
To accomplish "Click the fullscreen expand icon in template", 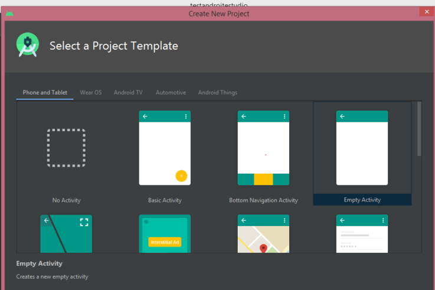I will [84, 222].
